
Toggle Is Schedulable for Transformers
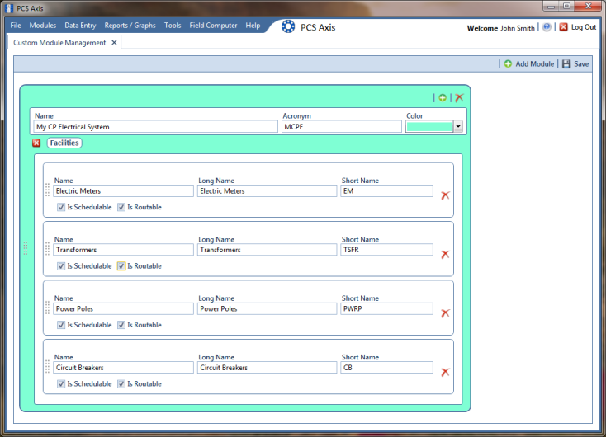(x=61, y=266)
